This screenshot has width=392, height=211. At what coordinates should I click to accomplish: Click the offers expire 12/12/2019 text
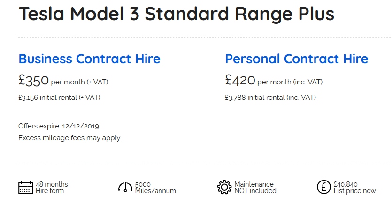tap(59, 126)
